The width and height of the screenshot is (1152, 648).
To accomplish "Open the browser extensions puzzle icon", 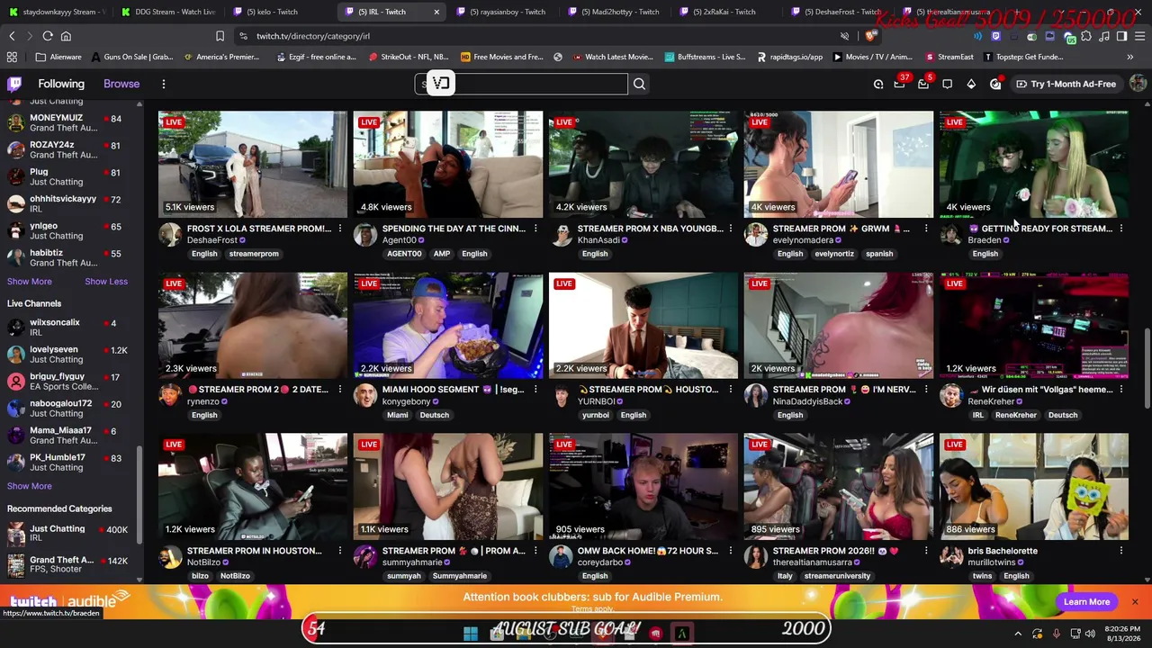I will pyautogui.click(x=1085, y=36).
